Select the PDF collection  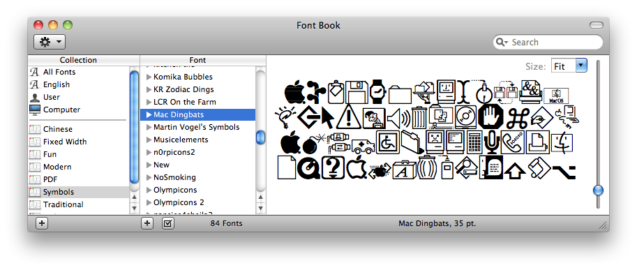click(x=78, y=179)
